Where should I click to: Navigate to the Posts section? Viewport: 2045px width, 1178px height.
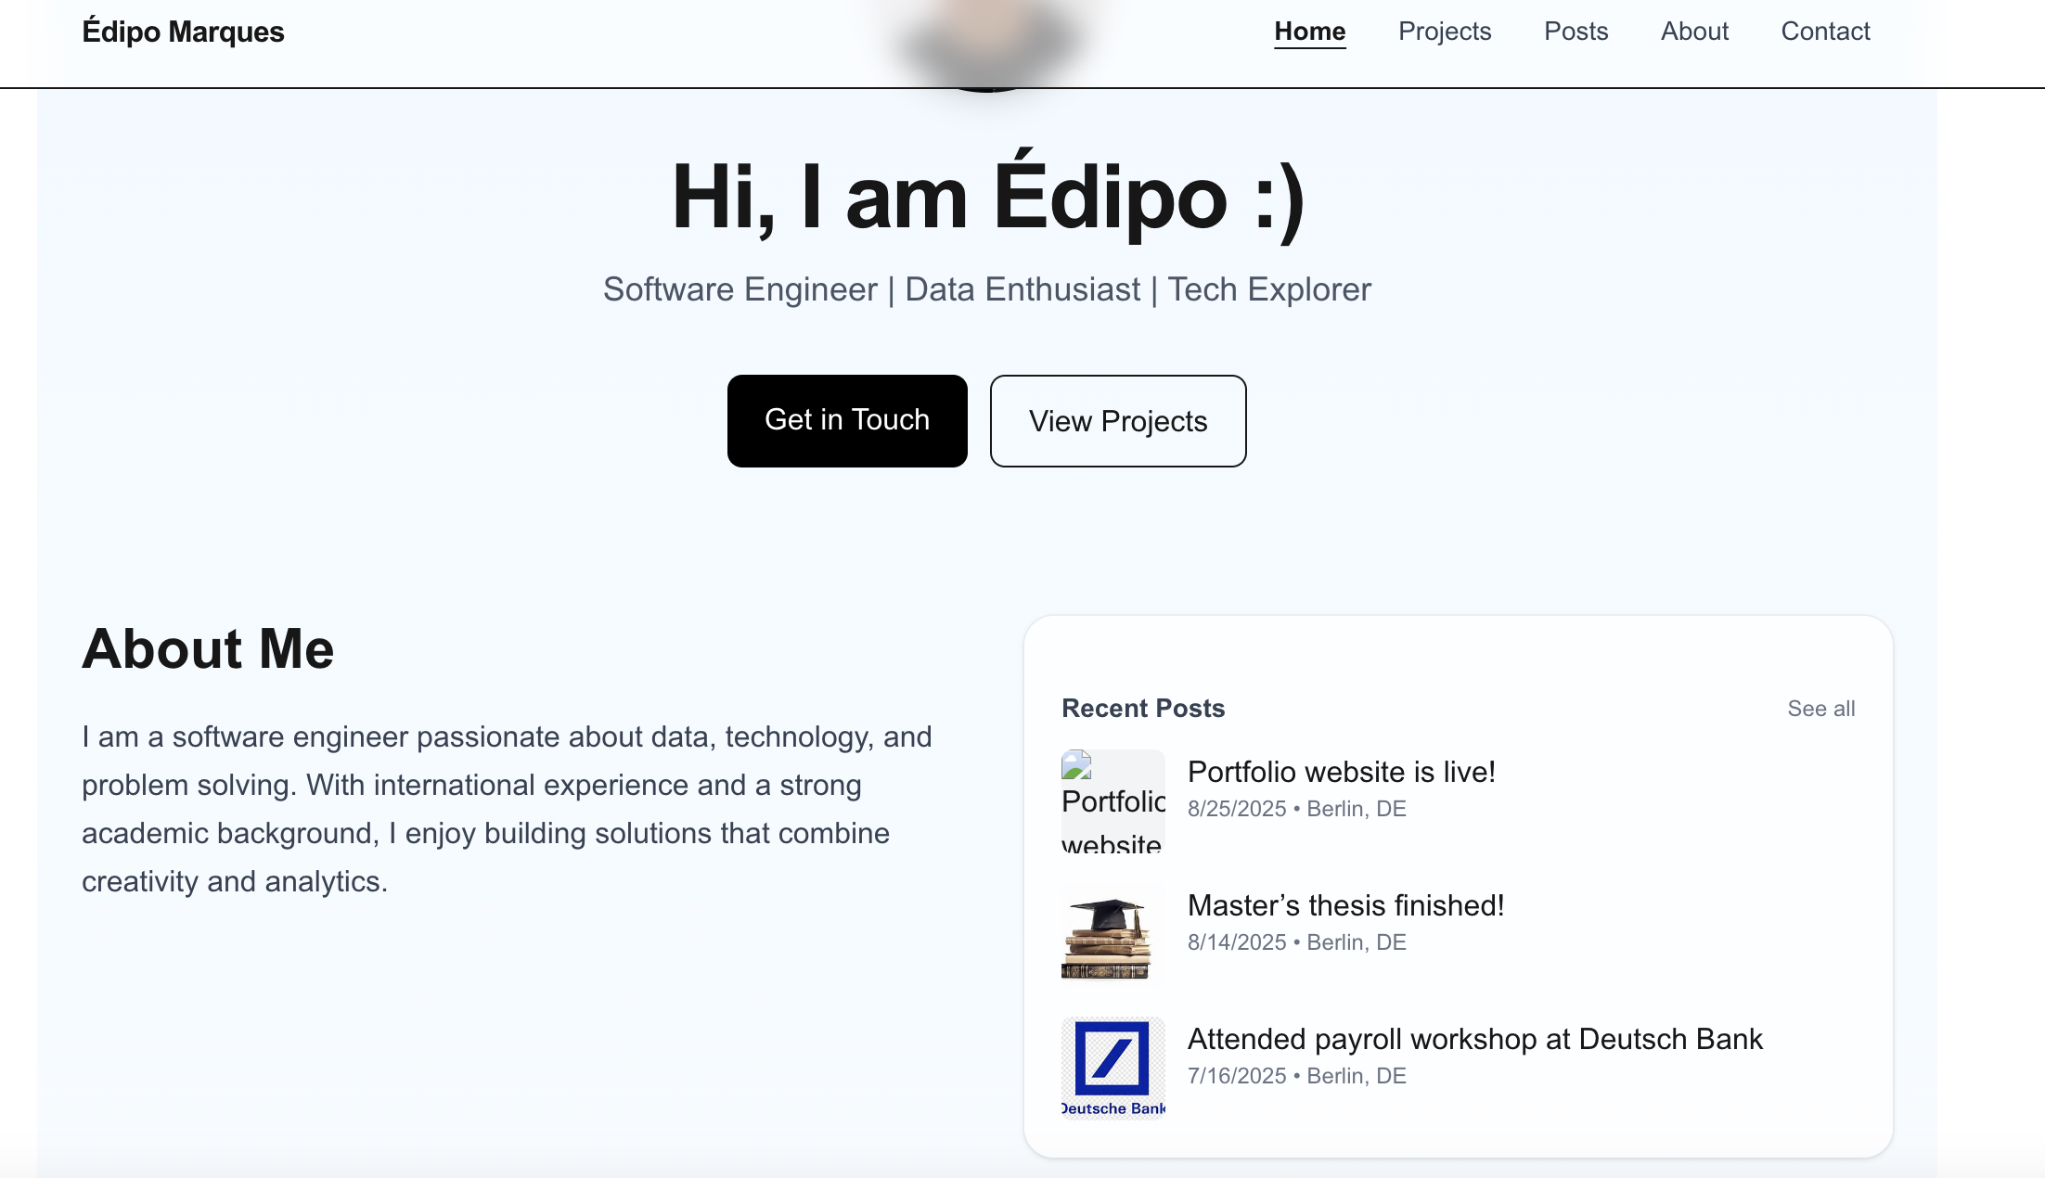(x=1576, y=31)
